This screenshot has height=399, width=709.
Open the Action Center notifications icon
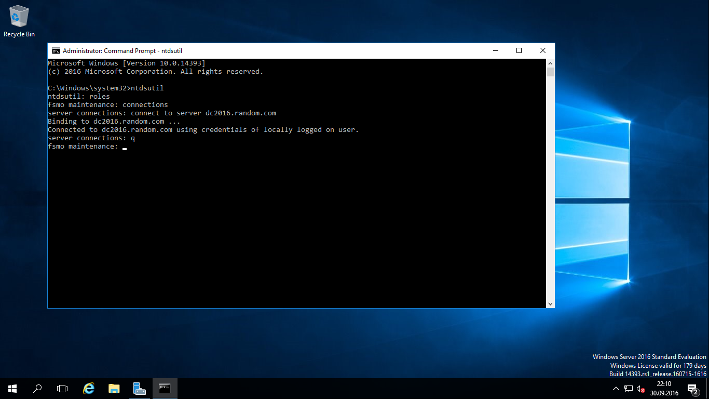tap(693, 389)
